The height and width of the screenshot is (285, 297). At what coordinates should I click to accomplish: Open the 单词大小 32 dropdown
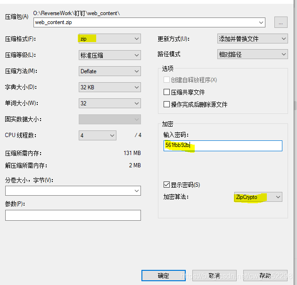[110, 104]
